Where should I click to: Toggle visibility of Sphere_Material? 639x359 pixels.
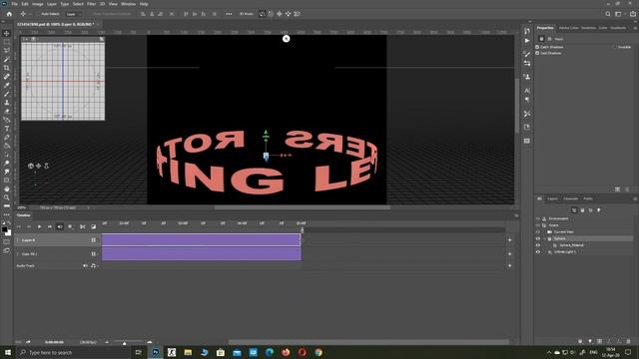538,245
